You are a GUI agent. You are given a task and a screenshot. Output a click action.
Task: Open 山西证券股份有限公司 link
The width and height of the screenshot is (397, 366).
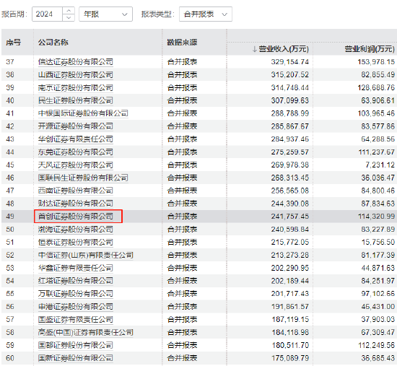click(76, 75)
